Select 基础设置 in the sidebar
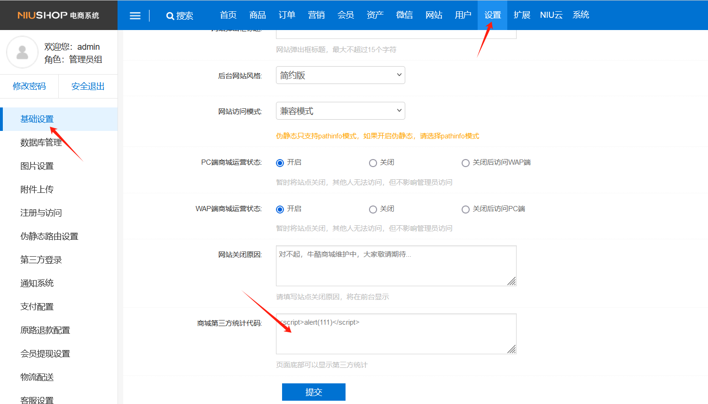708x404 pixels. pos(59,119)
